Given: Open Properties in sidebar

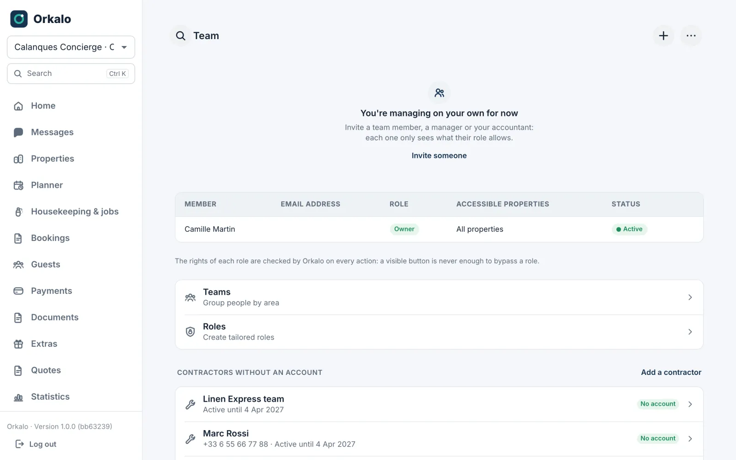Looking at the screenshot, I should point(71,159).
